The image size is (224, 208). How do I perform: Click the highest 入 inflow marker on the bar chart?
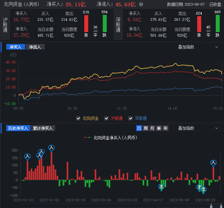tap(51, 148)
